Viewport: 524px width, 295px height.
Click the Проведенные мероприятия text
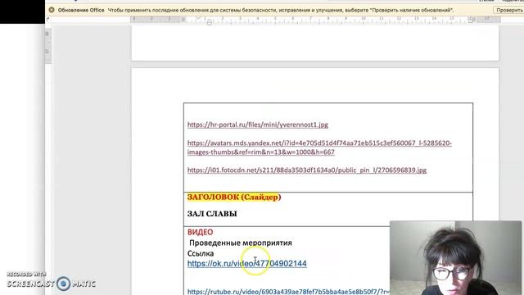pos(240,243)
